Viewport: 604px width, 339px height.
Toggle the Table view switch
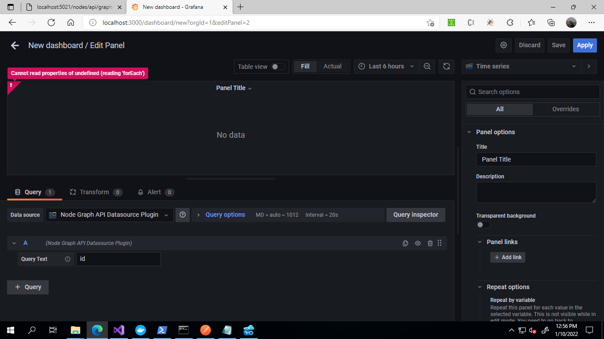pyautogui.click(x=278, y=67)
